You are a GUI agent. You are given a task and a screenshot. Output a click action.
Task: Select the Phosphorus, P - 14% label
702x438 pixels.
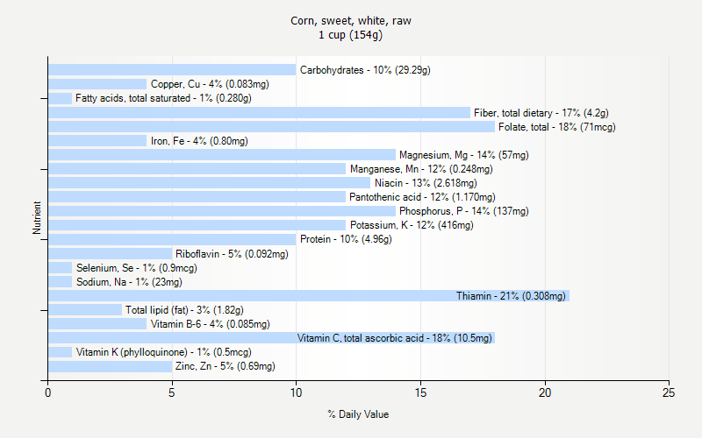(x=464, y=211)
